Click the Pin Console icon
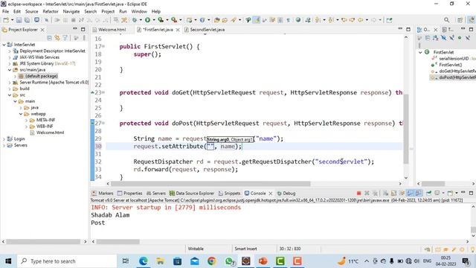 (428, 194)
